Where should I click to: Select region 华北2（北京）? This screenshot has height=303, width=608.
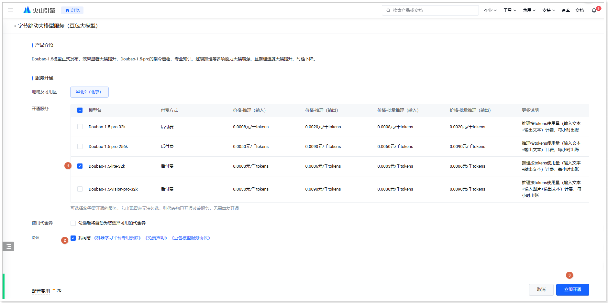(89, 92)
